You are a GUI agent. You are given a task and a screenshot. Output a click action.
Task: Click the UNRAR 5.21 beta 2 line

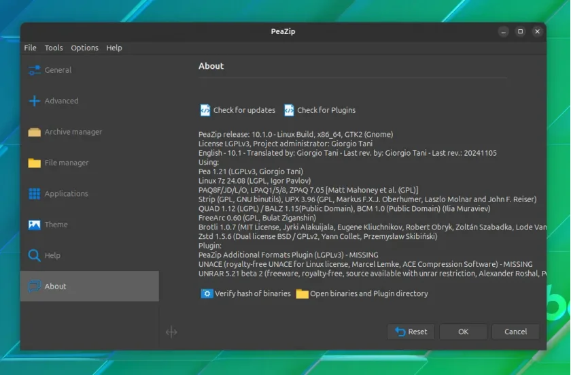pos(373,274)
